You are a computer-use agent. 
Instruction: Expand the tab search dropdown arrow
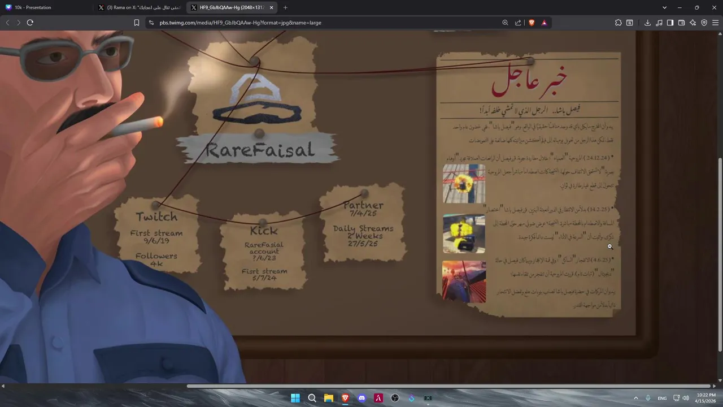(664, 7)
